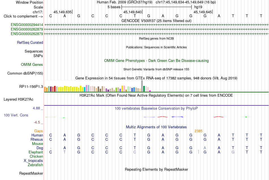Viewport: 269px width, 180px height.
Task: Click the 4.88 PhyloP upper scale value
Action: pos(36,108)
